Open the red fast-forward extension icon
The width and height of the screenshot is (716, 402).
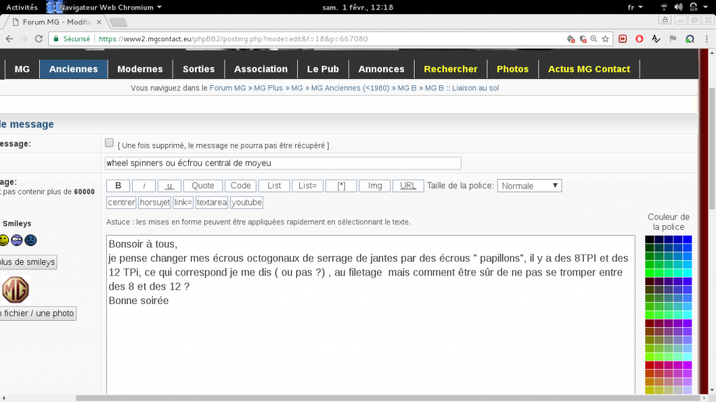[623, 39]
